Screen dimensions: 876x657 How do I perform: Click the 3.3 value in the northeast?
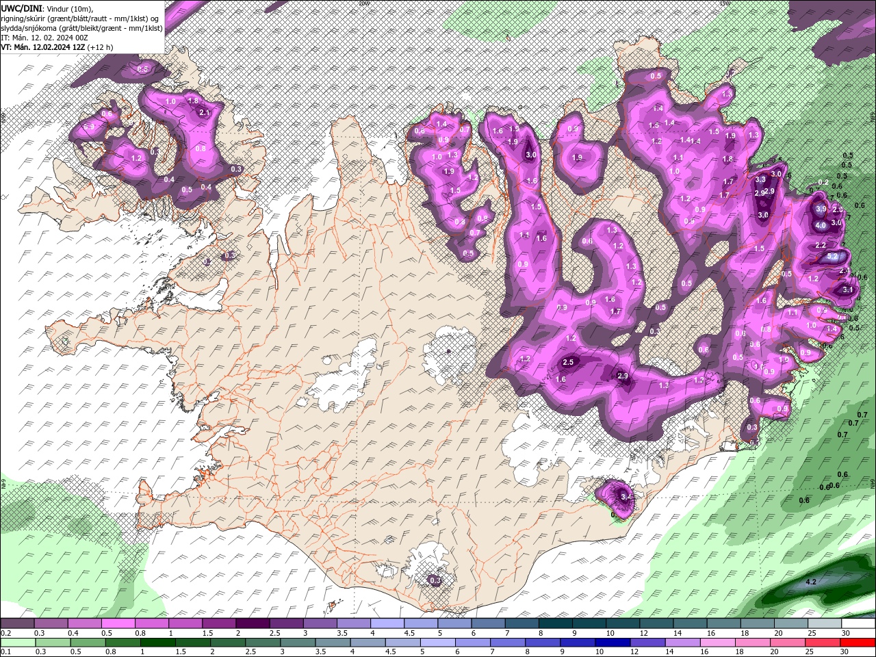click(x=760, y=180)
